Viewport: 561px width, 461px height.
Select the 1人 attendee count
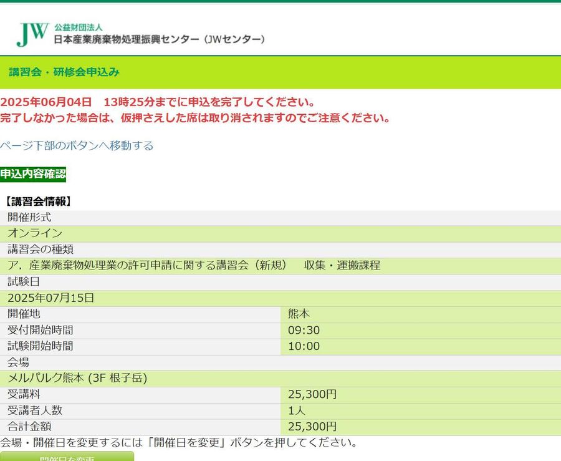pos(297,410)
